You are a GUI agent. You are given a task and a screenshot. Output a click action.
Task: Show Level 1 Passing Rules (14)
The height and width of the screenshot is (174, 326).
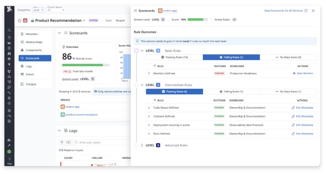point(174,57)
